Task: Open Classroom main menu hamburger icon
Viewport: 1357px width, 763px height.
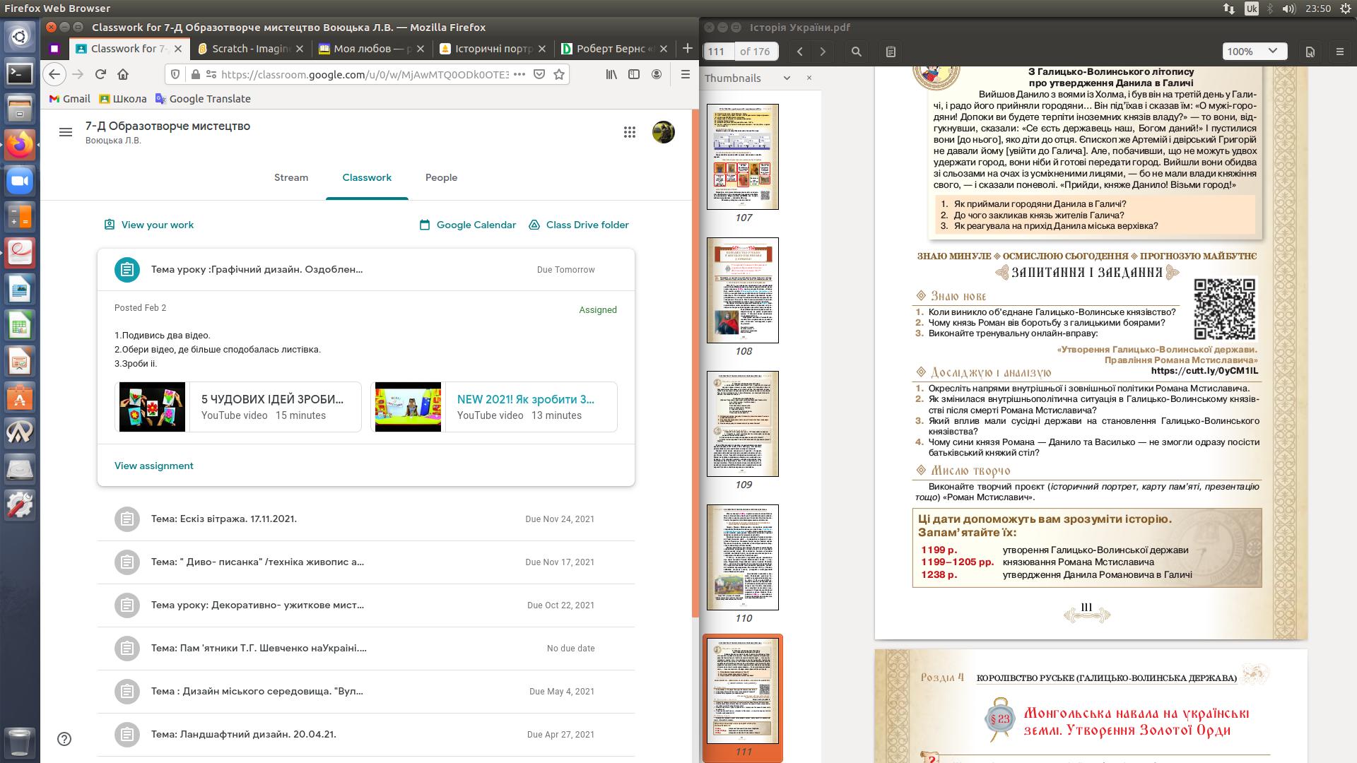Action: [x=66, y=132]
